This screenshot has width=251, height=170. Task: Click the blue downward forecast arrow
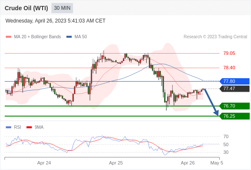(211, 102)
